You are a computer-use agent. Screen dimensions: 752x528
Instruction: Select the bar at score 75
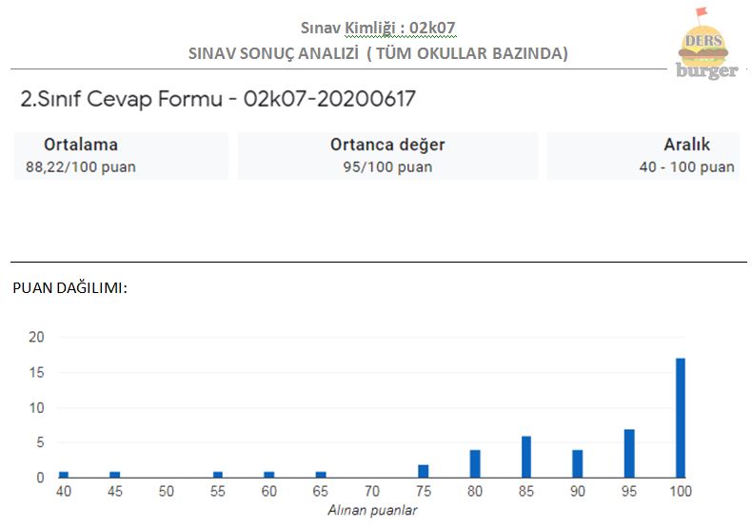pos(423,471)
